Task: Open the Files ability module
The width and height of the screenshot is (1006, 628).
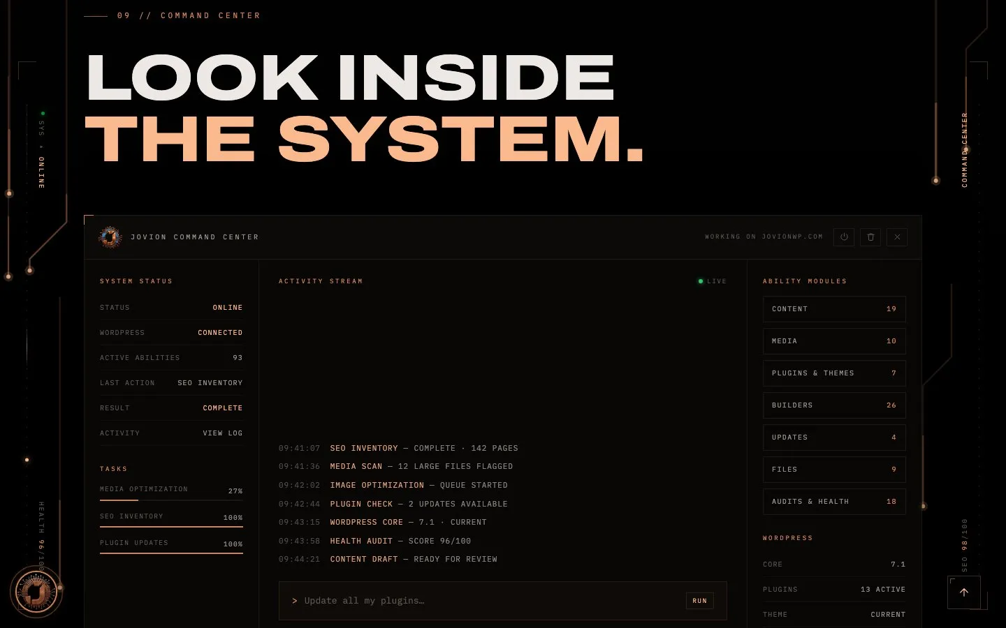Action: tap(834, 470)
